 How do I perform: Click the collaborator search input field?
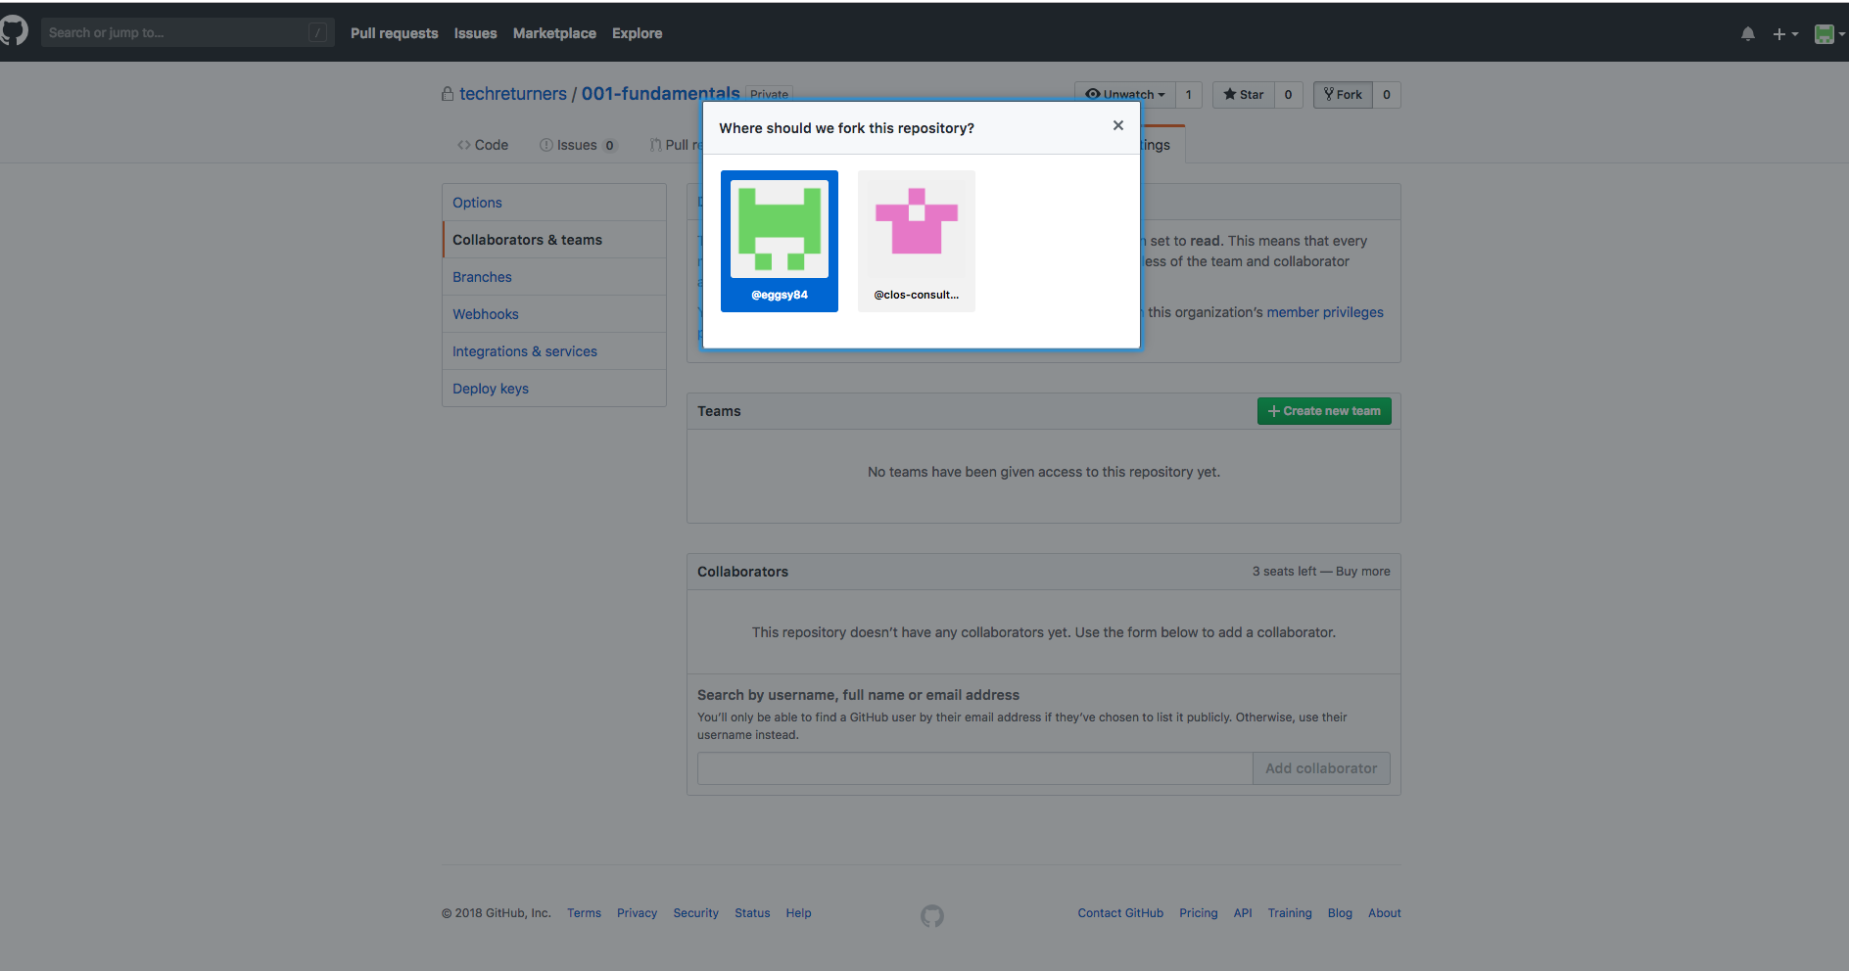(975, 768)
